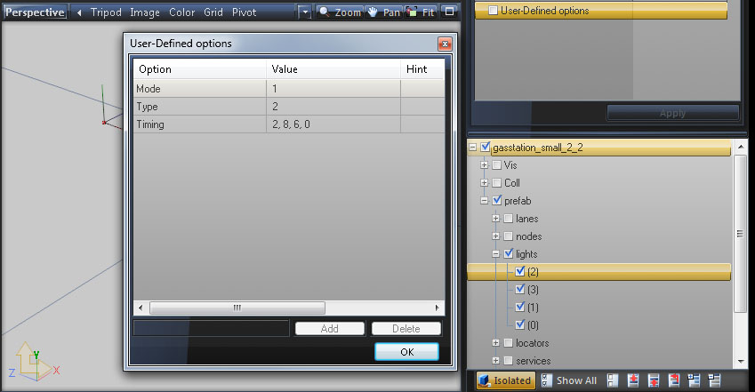The width and height of the screenshot is (755, 392).
Task: Toggle the Isolated mode button
Action: (505, 380)
